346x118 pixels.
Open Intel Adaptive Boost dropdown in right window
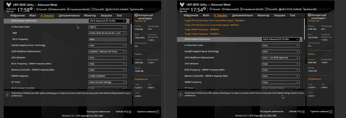tap(281, 51)
